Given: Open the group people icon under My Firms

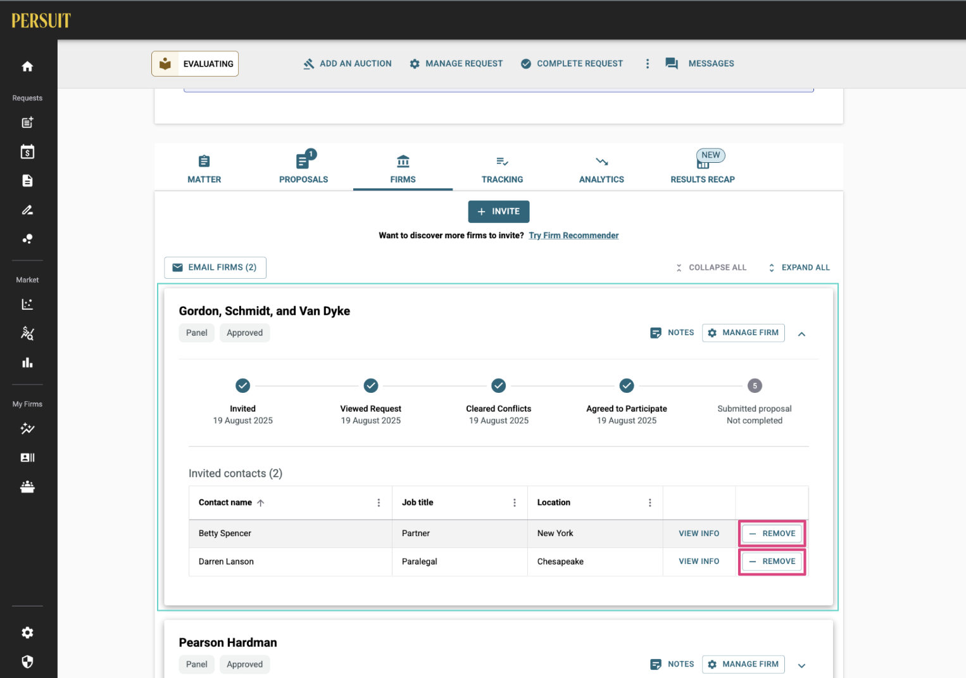Looking at the screenshot, I should coord(27,487).
